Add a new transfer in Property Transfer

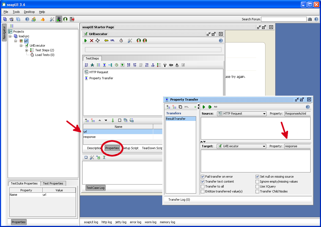coord(168,107)
